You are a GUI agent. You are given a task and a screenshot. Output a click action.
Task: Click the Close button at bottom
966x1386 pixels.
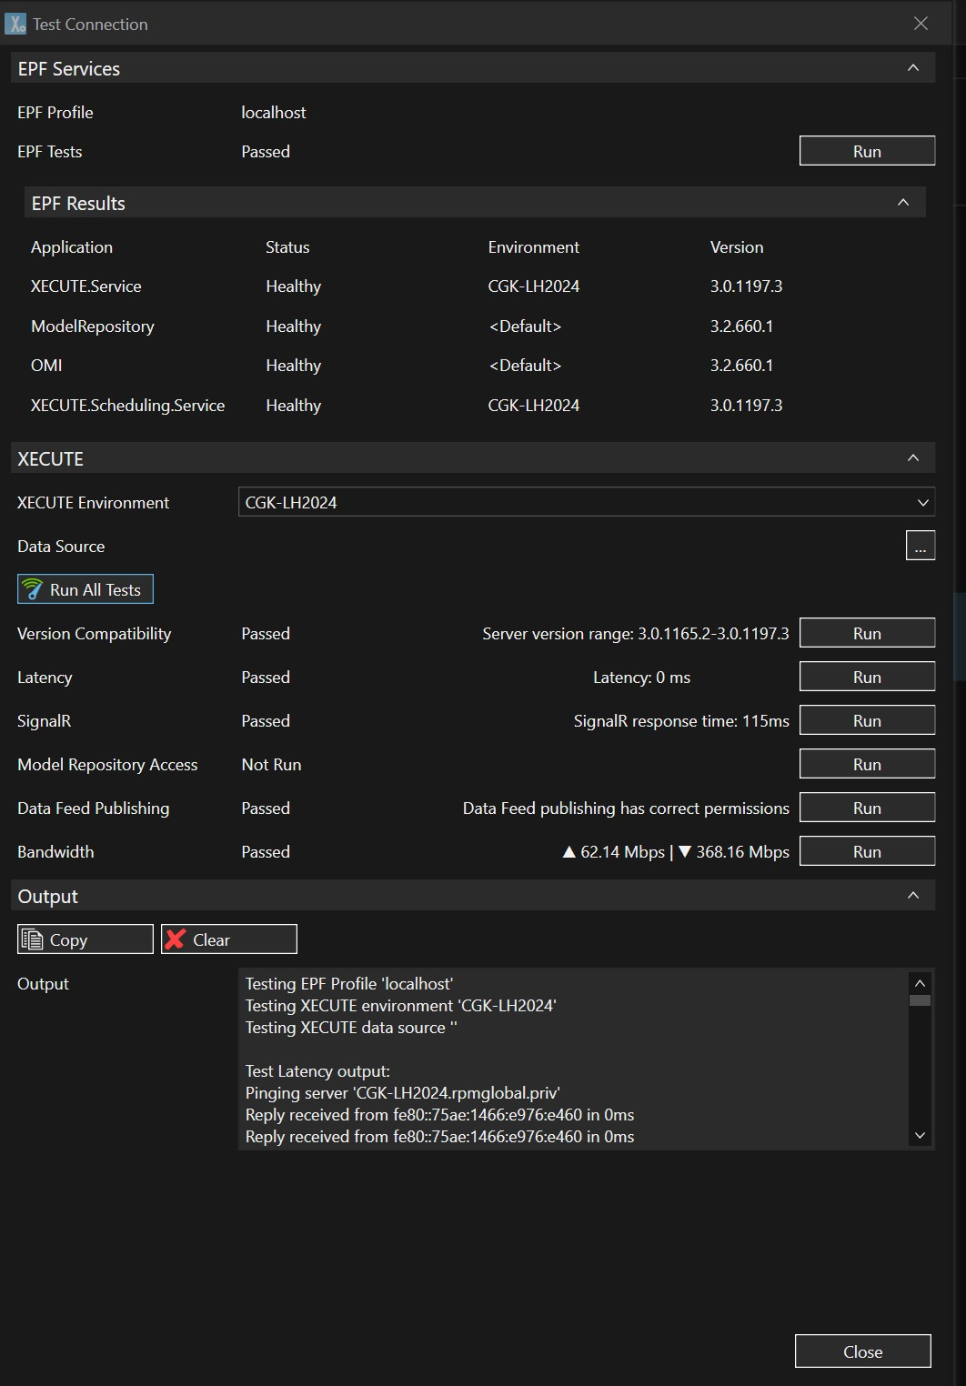(863, 1351)
